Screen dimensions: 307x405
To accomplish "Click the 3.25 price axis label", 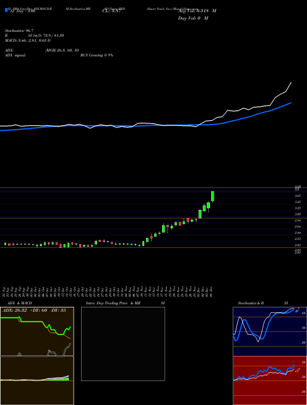I will click(x=297, y=208).
